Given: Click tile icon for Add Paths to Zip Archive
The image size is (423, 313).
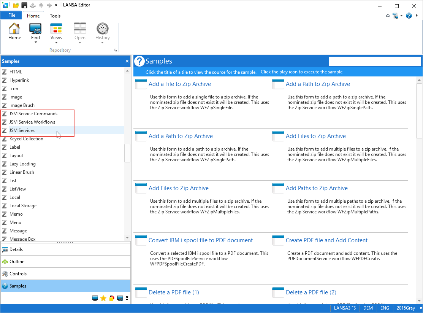Looking at the screenshot, I should (278, 188).
